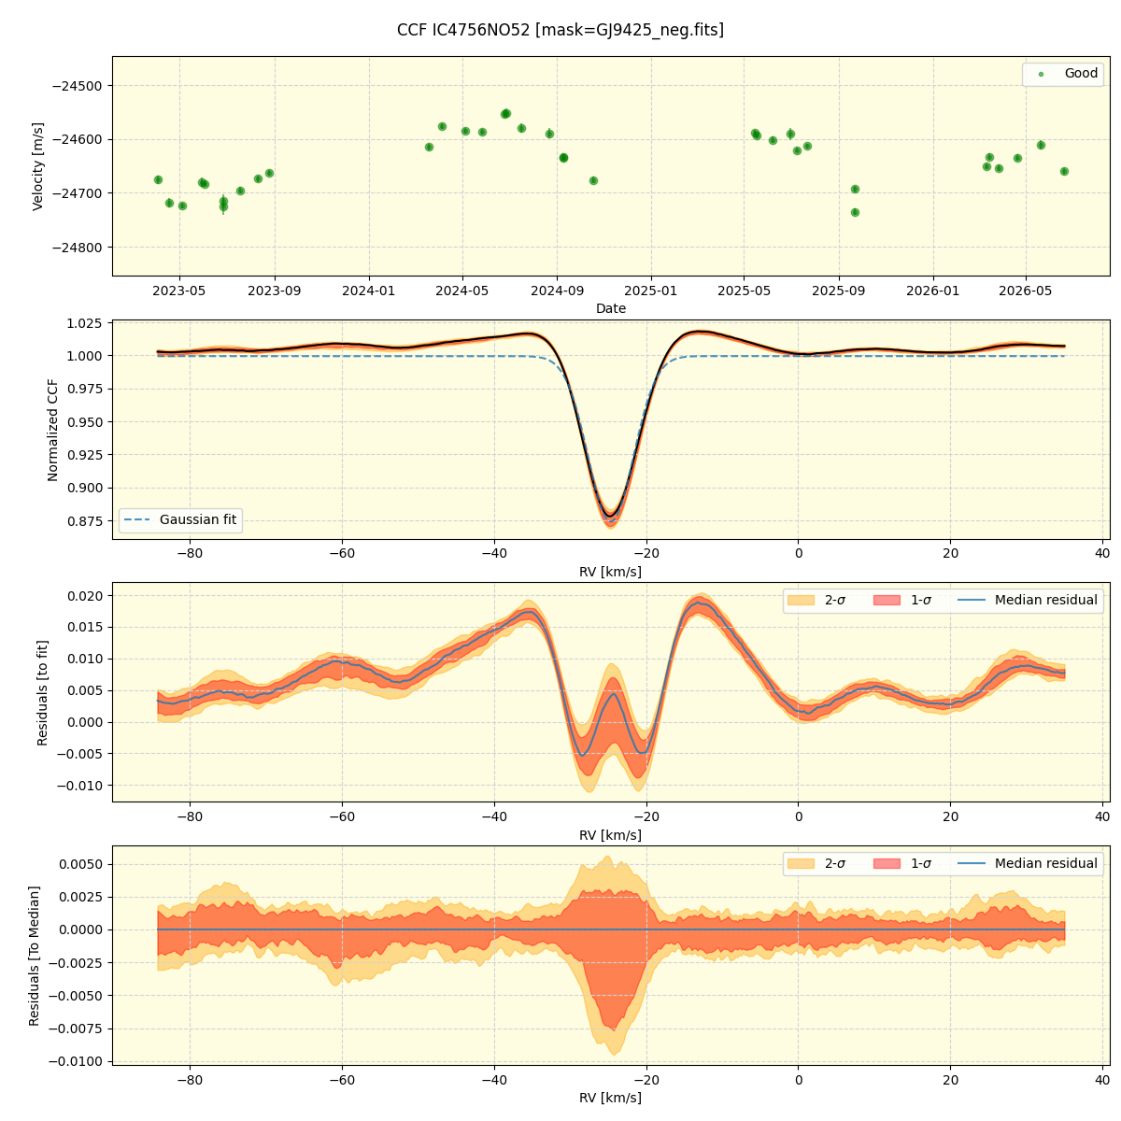The image size is (1121, 1121).
Task: Click the '2024-01' date tick label
Action: [x=369, y=291]
